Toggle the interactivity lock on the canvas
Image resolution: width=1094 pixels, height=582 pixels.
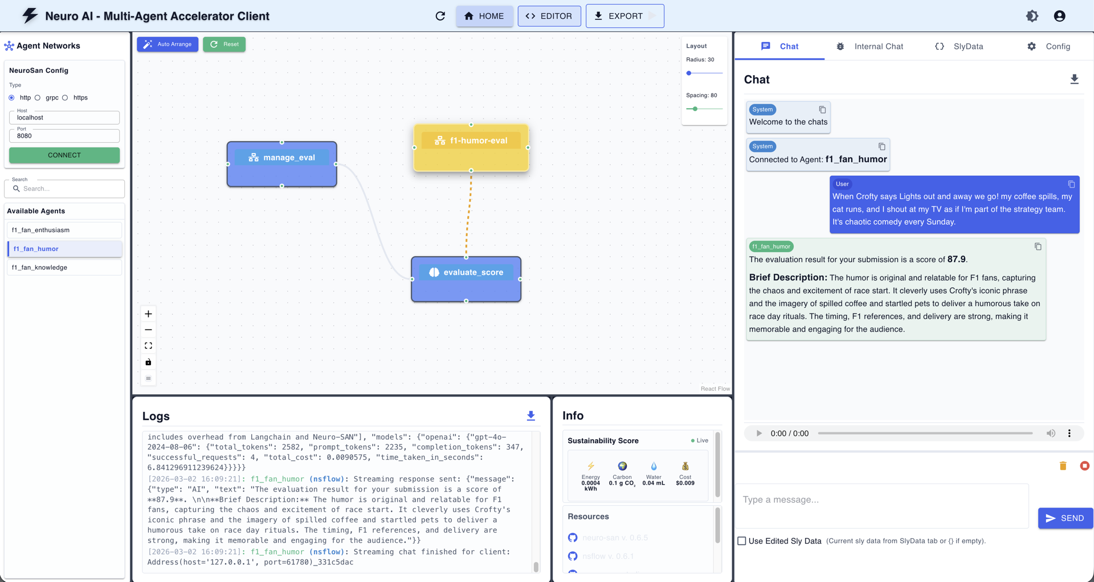[148, 362]
